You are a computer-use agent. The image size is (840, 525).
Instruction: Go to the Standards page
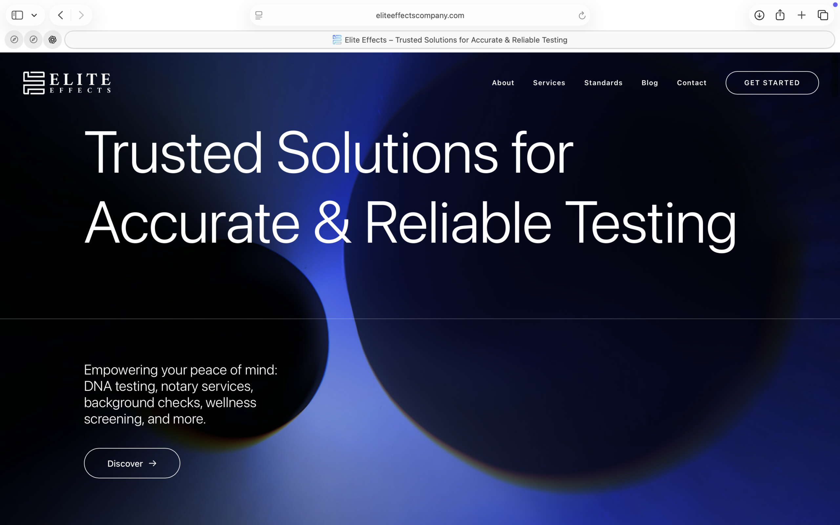click(x=603, y=83)
